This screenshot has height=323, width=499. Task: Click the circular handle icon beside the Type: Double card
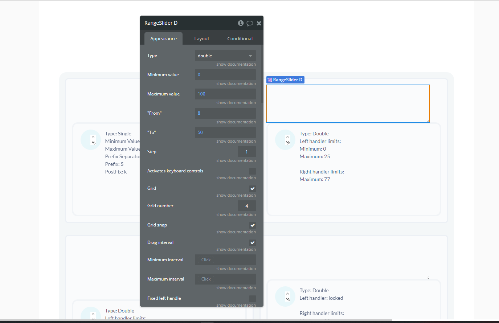pos(285,139)
